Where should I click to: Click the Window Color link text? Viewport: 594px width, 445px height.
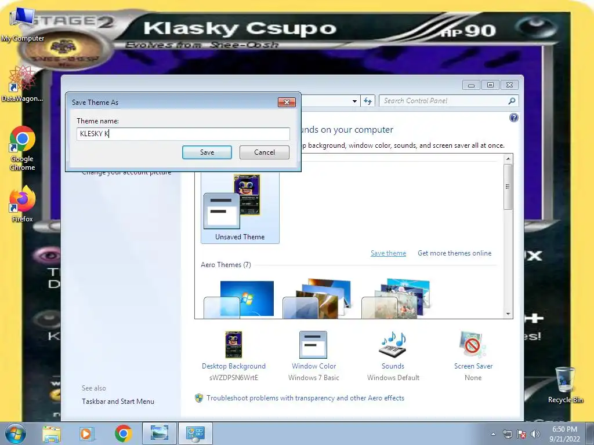tap(314, 366)
